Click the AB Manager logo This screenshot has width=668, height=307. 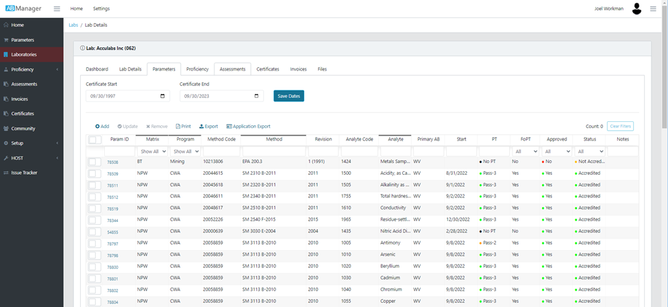23,8
